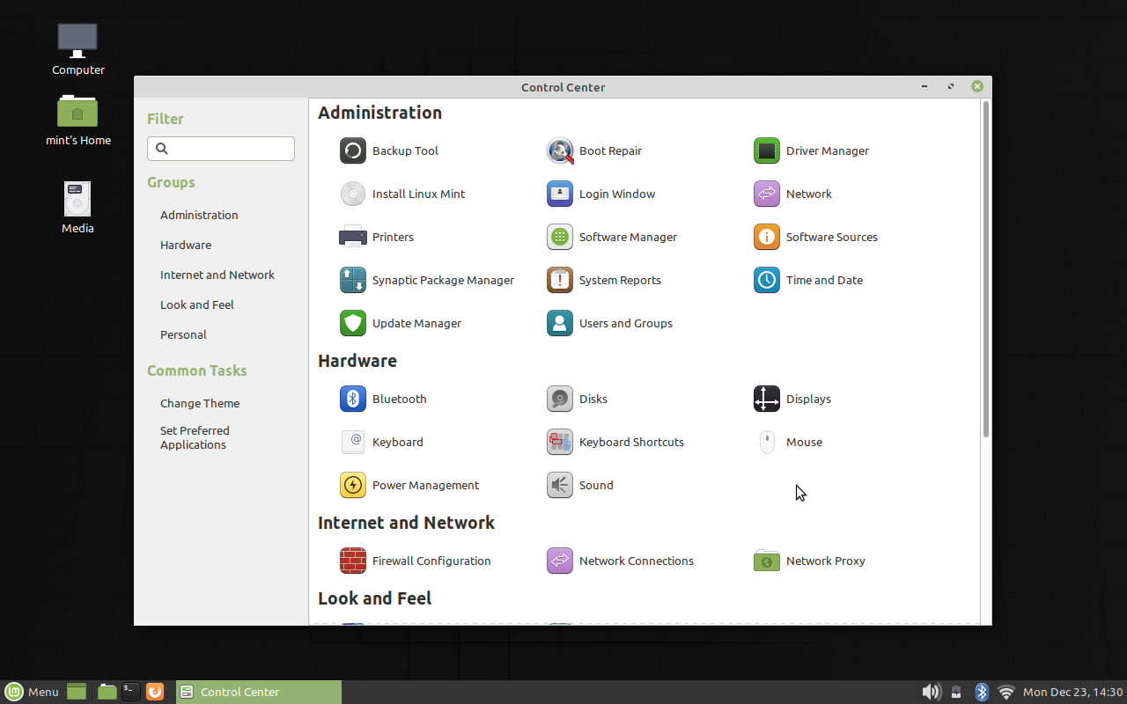Select Look and Feel group
This screenshot has width=1127, height=704.
point(197,304)
